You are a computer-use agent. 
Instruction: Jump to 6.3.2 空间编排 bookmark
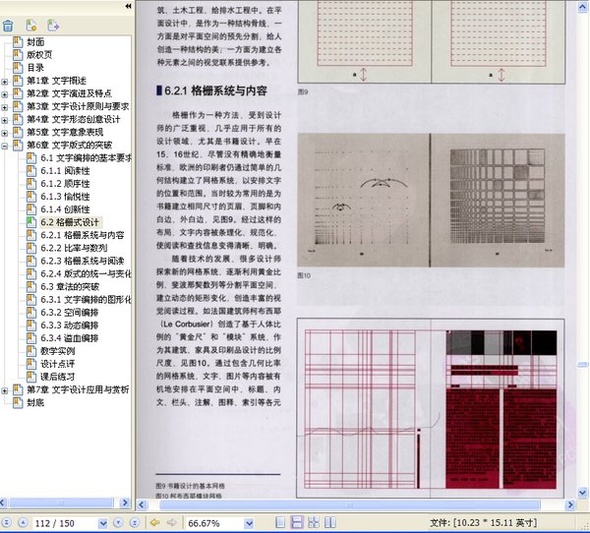coord(69,313)
